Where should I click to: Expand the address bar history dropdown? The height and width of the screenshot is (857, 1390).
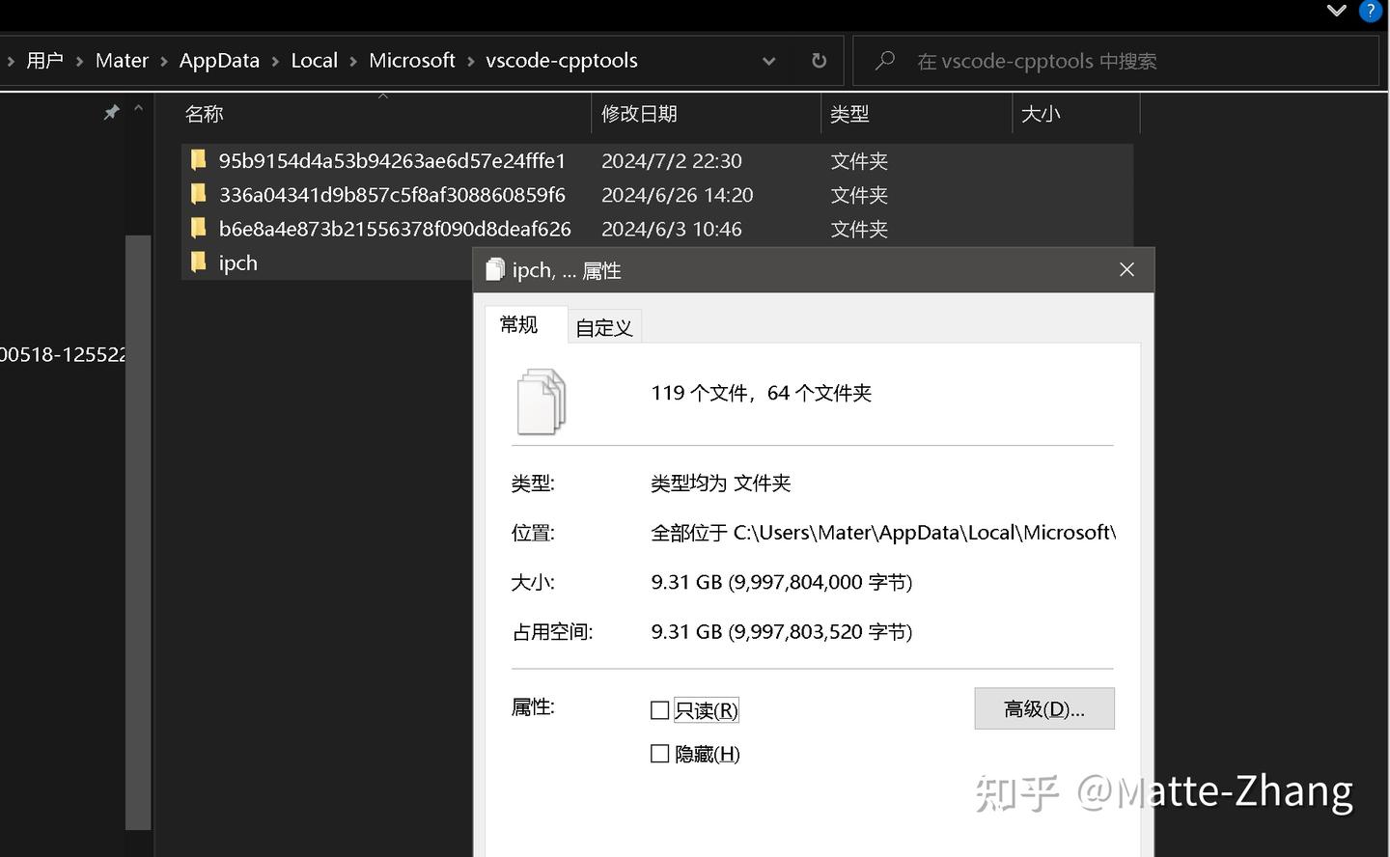point(769,61)
